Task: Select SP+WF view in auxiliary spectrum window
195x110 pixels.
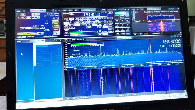Action: tap(146, 34)
